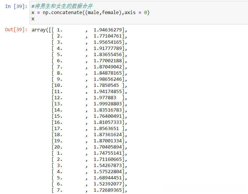This screenshot has height=194, width=248.
Task: Click the index 15. in the output array
Action: click(x=58, y=116)
